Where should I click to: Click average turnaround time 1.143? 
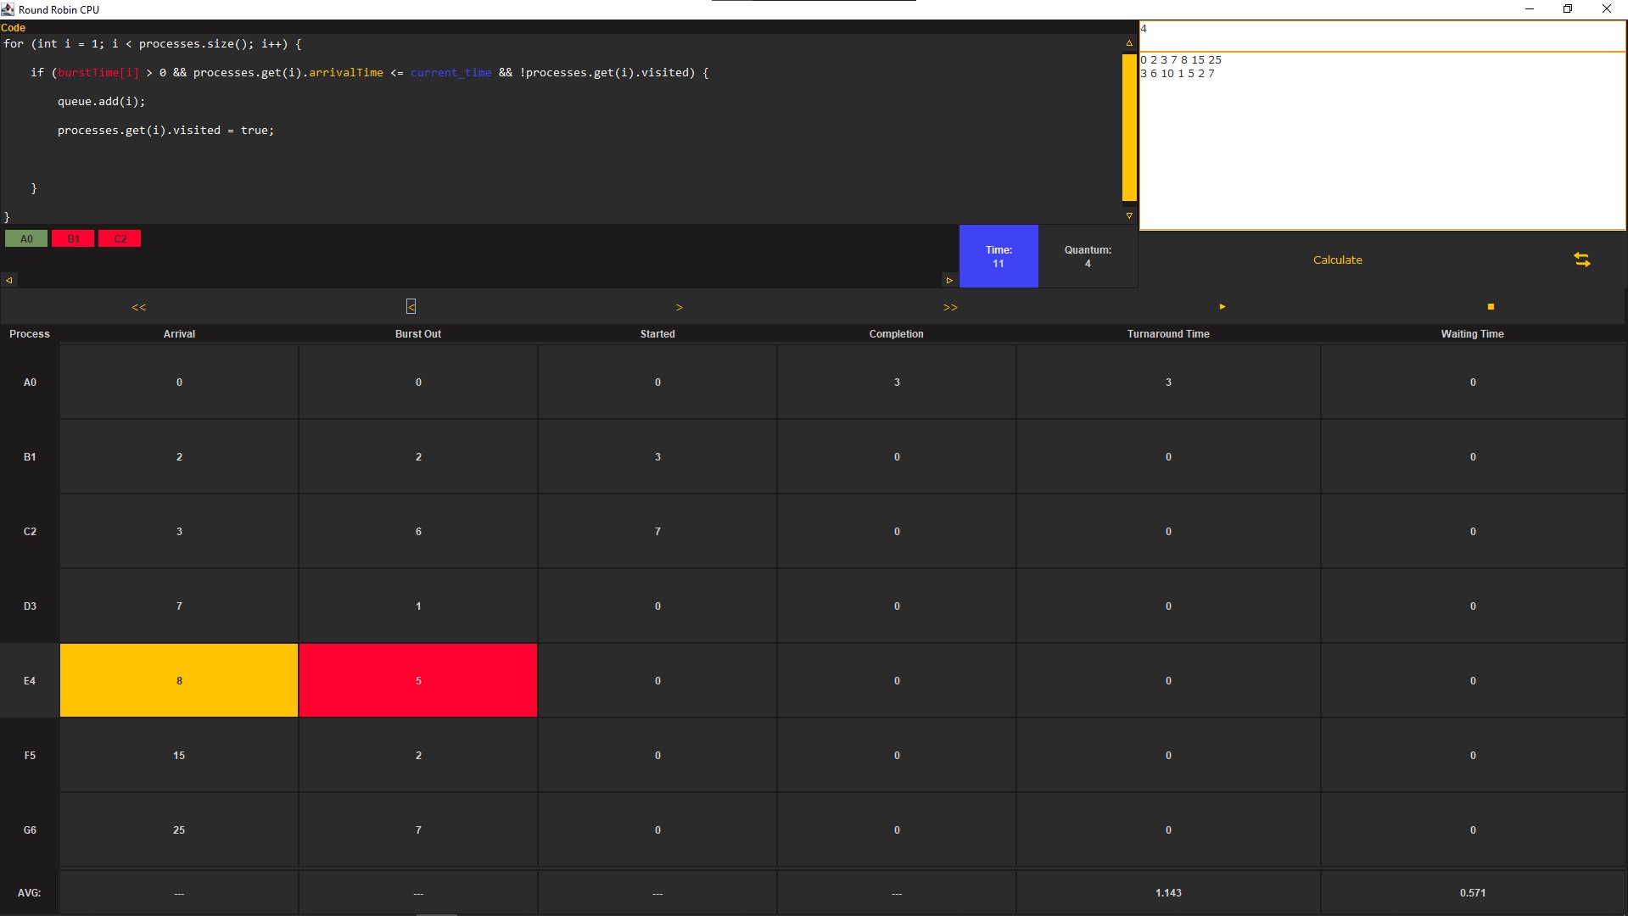1168,893
